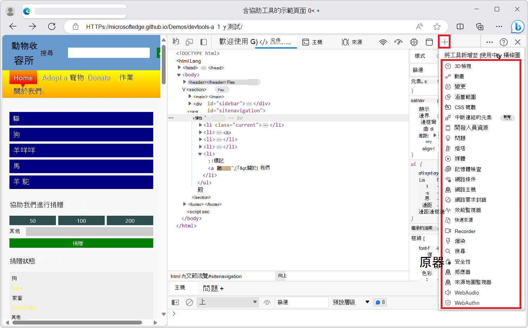
Task: Select 感應器 from tools menu
Action: coord(481,272)
